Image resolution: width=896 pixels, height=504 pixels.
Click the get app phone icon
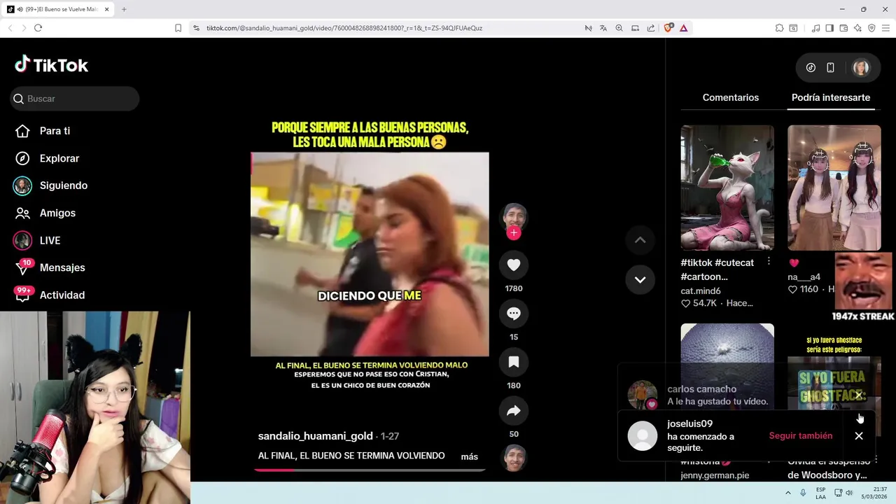(830, 68)
